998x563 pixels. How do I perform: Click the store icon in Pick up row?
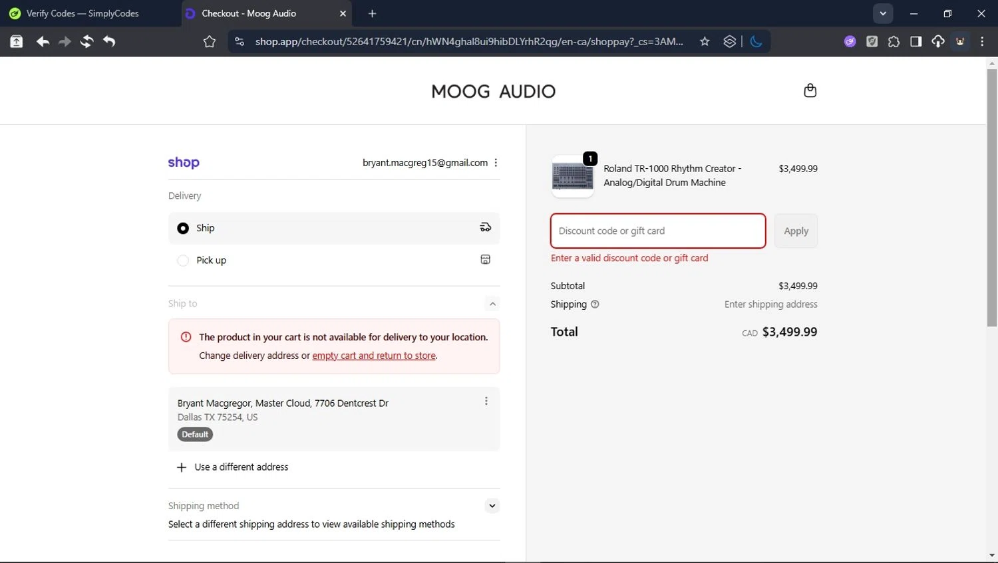[486, 260]
